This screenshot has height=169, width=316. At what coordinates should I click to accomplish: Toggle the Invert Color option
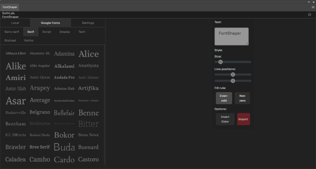tap(225, 119)
